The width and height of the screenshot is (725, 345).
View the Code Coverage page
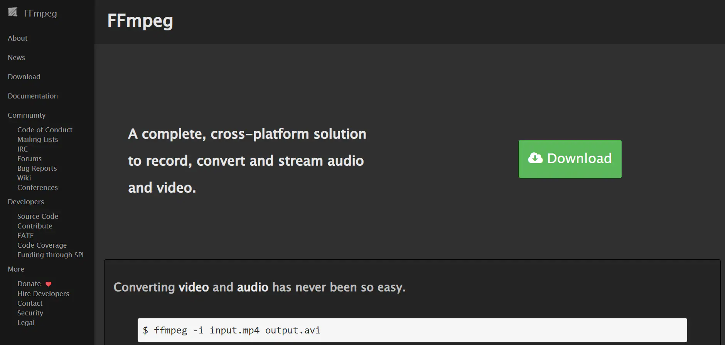[42, 245]
